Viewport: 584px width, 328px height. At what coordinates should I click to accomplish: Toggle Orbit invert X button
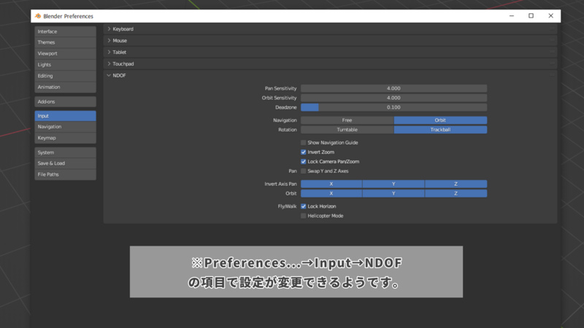pyautogui.click(x=331, y=193)
